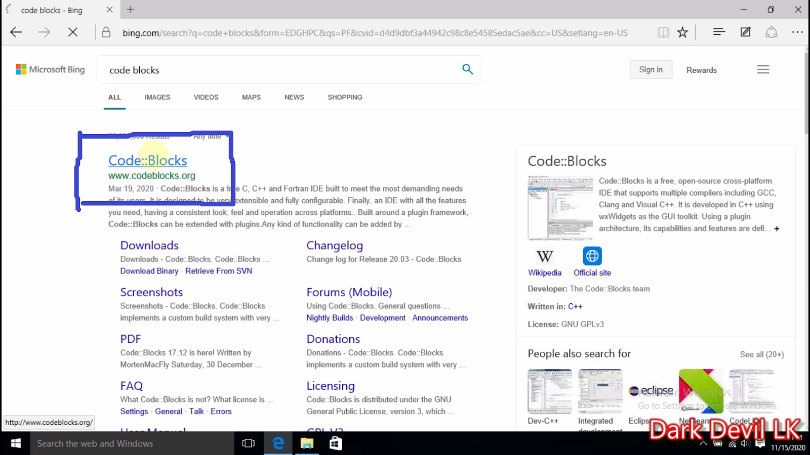Click See all (20+) link

point(762,354)
